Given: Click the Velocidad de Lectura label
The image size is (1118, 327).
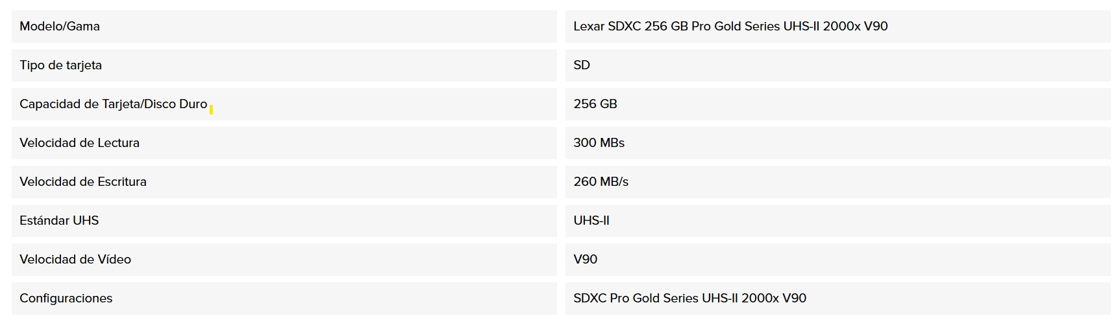Looking at the screenshot, I should pos(79,143).
